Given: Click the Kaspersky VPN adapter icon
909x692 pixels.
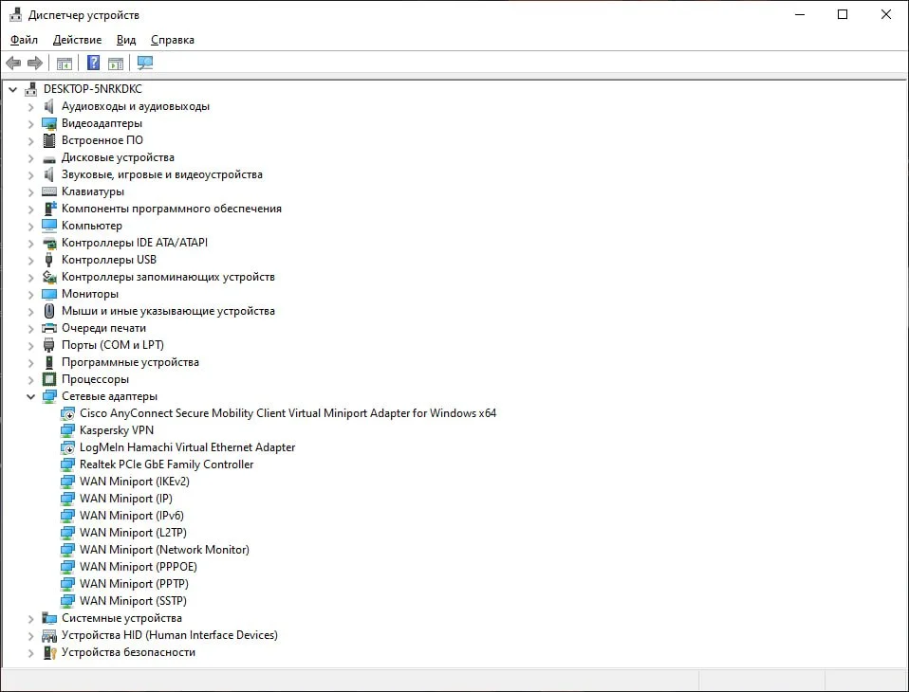Looking at the screenshot, I should 67,430.
